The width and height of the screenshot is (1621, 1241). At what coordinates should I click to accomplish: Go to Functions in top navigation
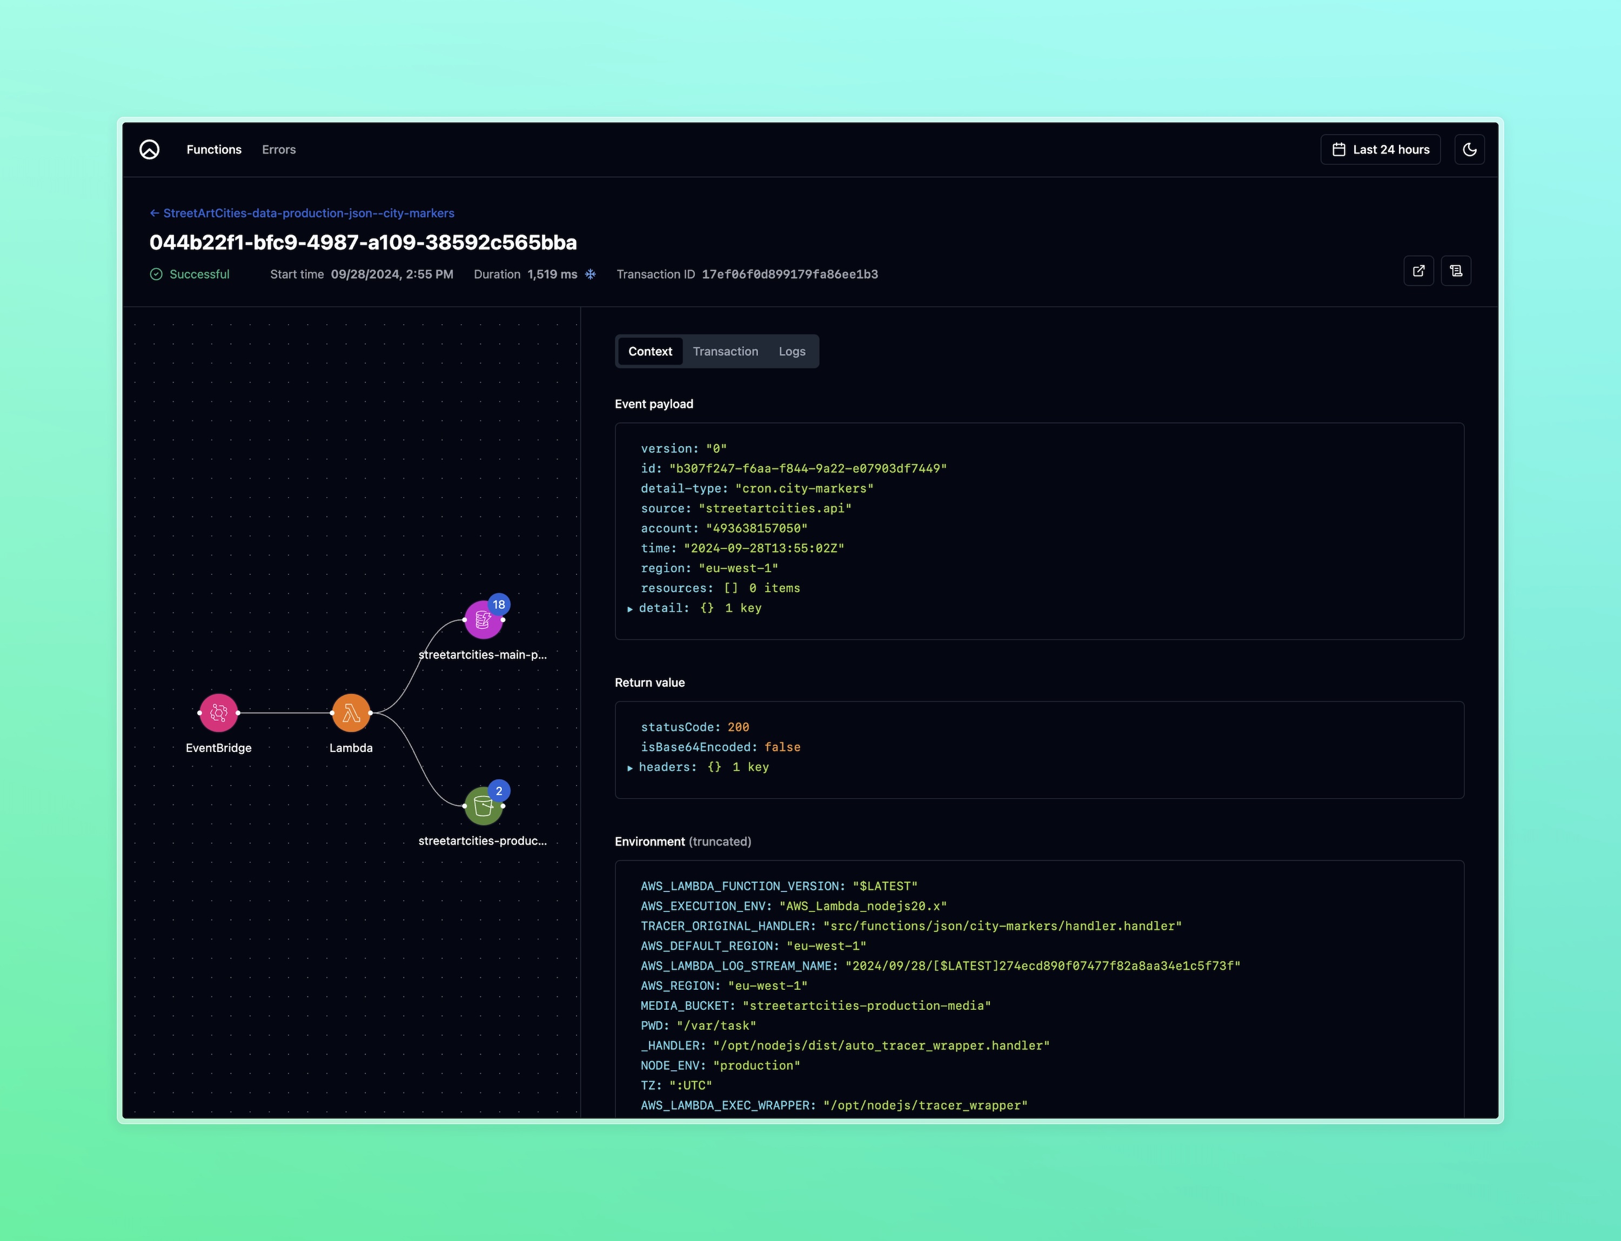click(x=213, y=149)
